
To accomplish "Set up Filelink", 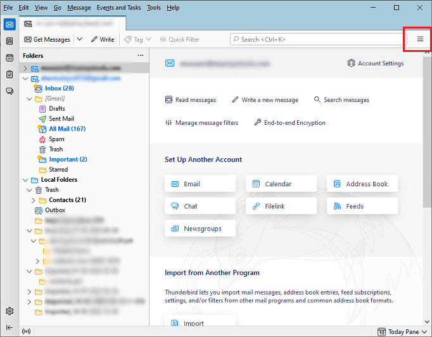I will [x=281, y=206].
